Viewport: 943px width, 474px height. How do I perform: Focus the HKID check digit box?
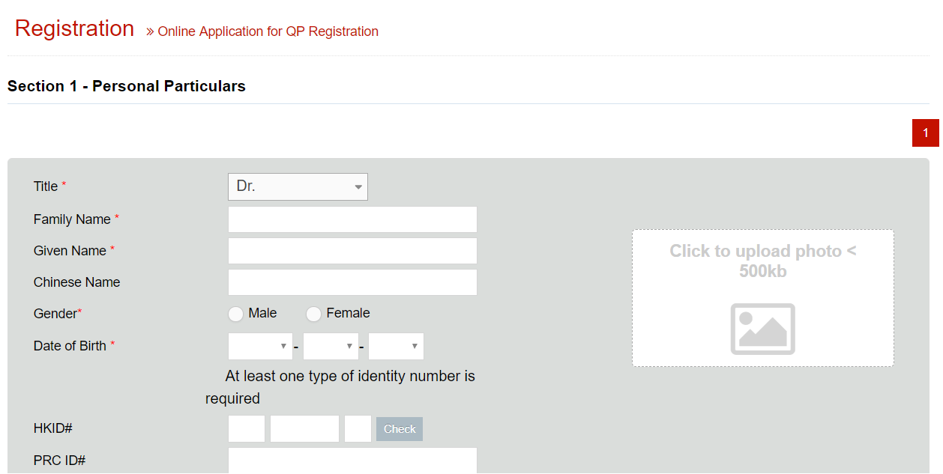pos(358,429)
